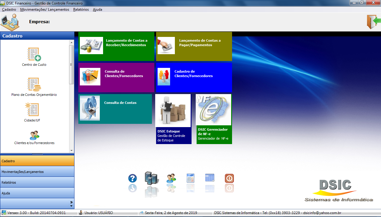Click the DSIC Sistemas de Informática contact text

coord(278,213)
